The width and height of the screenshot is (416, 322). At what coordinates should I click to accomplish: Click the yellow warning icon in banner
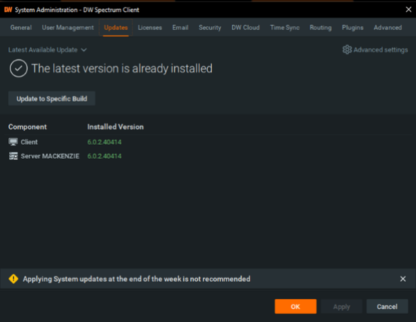[13, 279]
